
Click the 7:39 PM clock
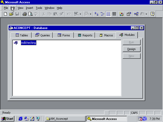coord(155,119)
